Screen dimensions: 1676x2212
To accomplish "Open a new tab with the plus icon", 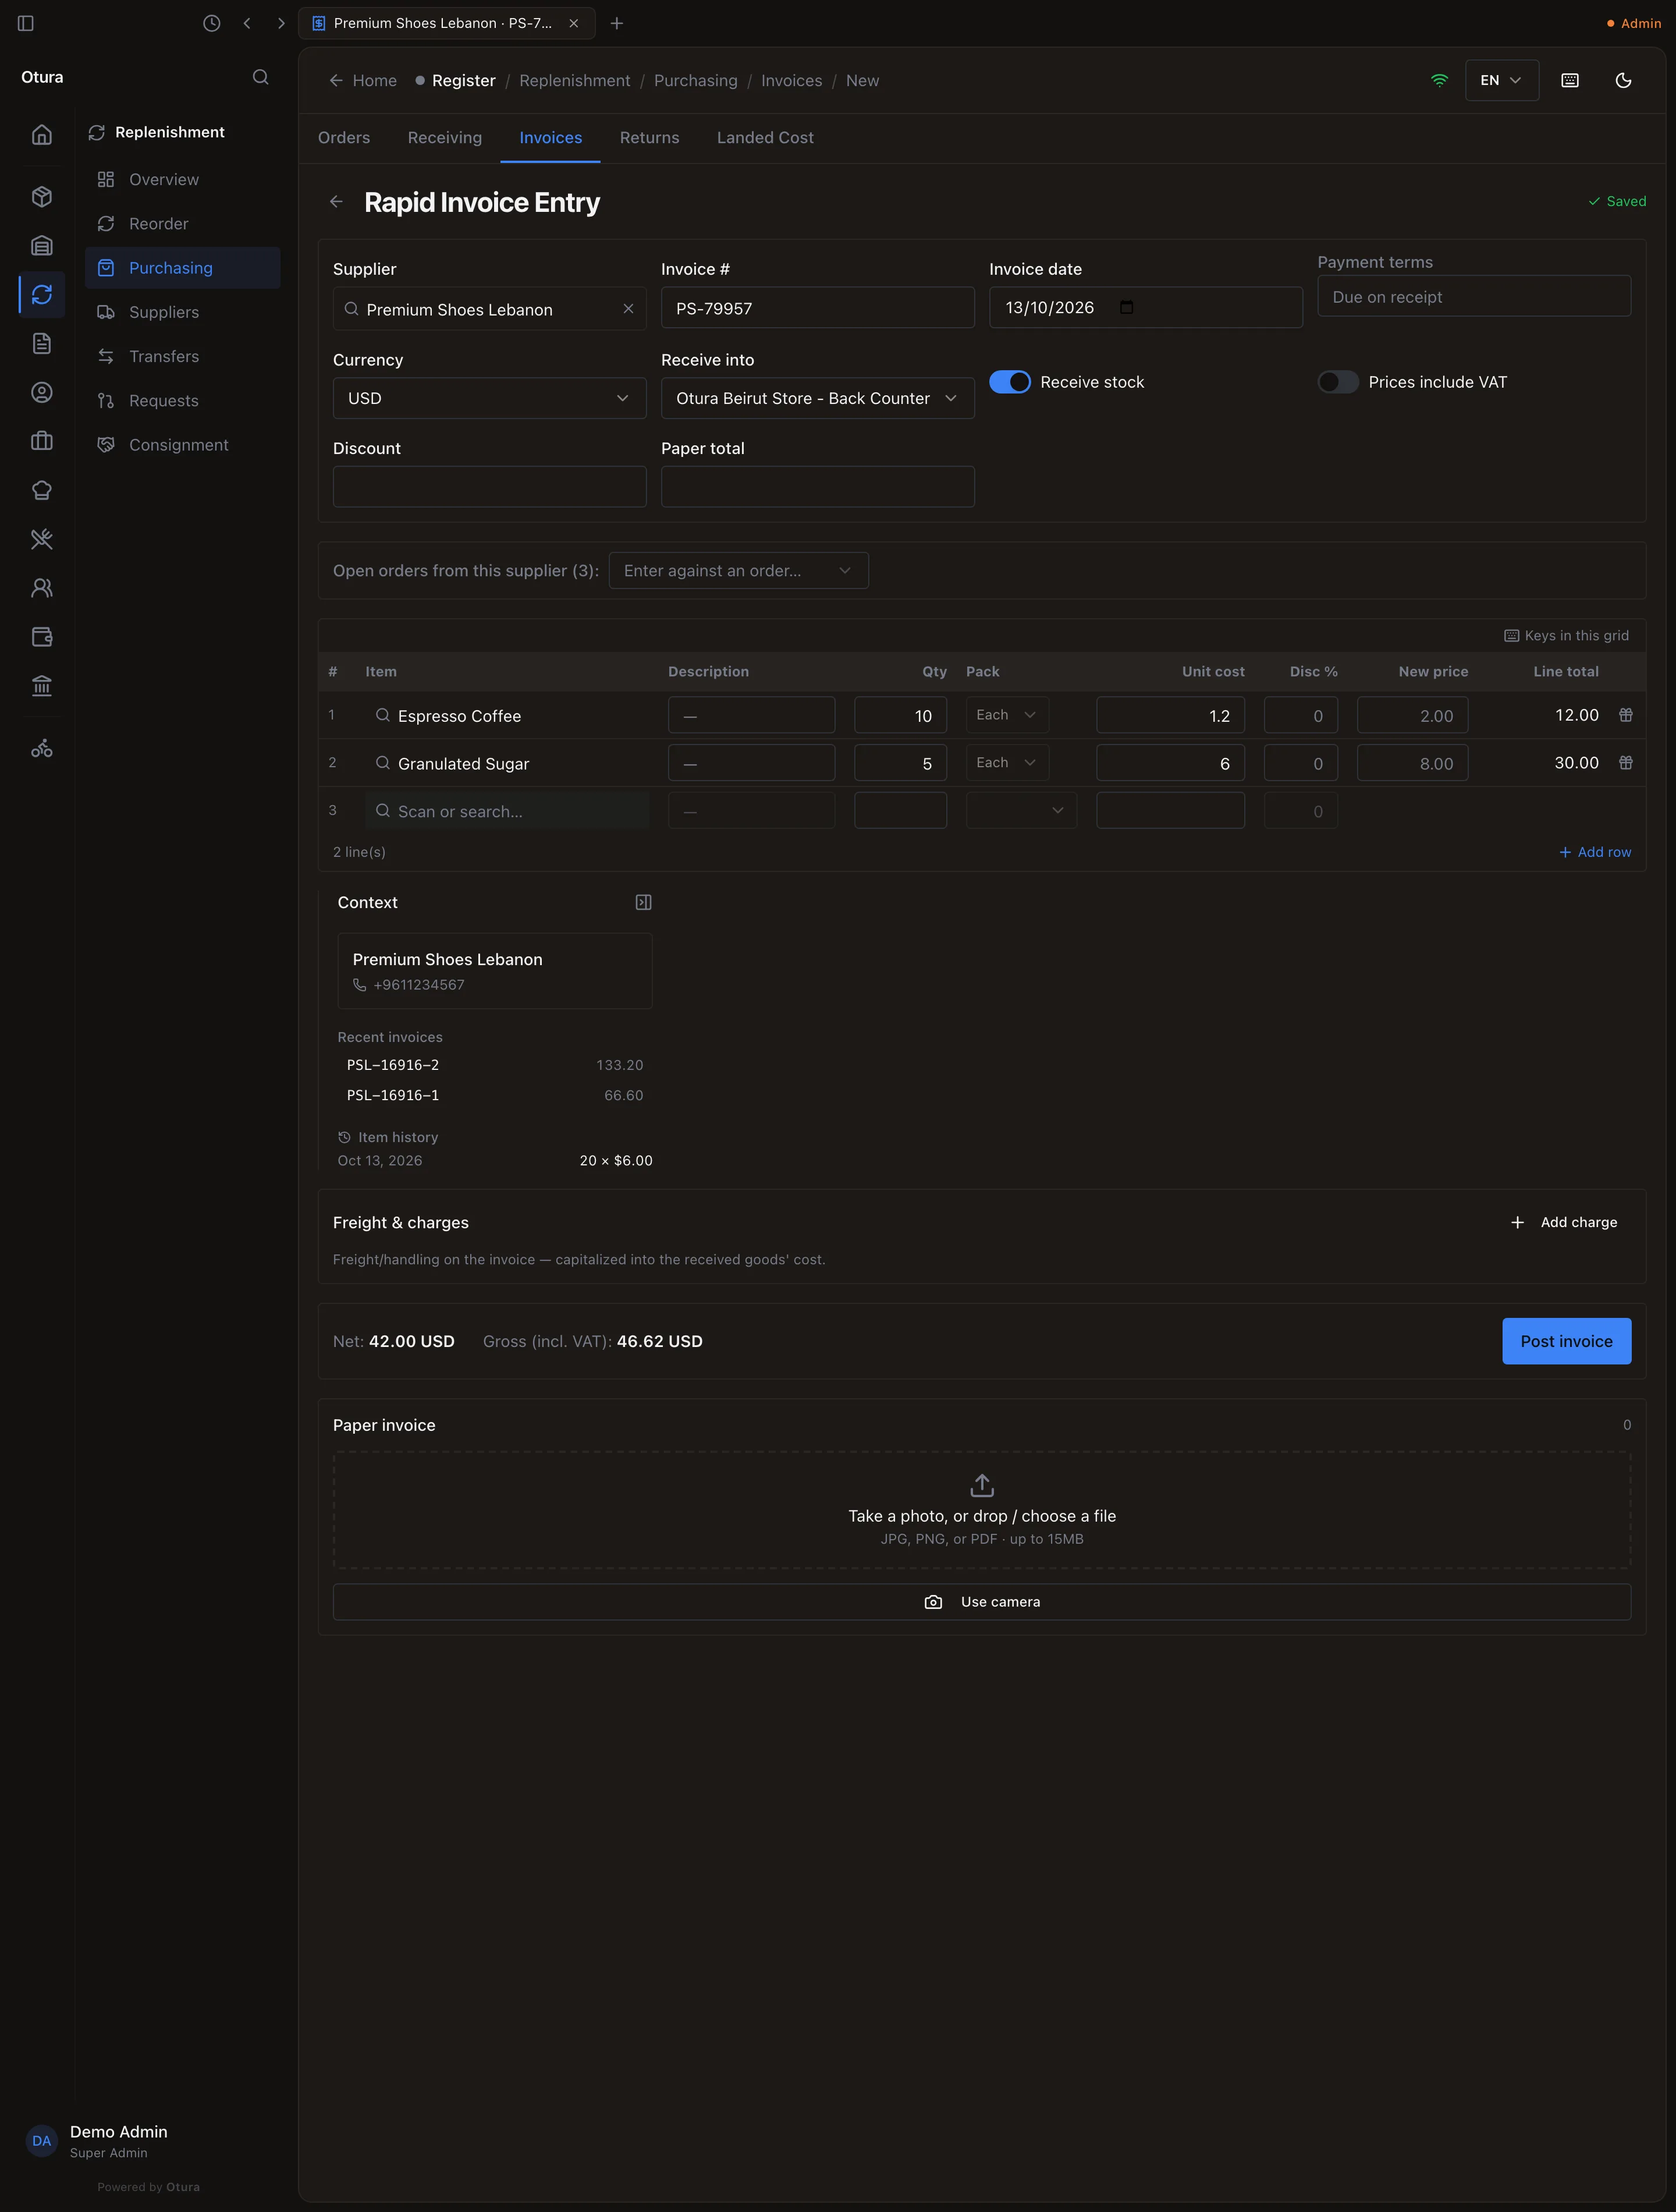I will [x=617, y=23].
